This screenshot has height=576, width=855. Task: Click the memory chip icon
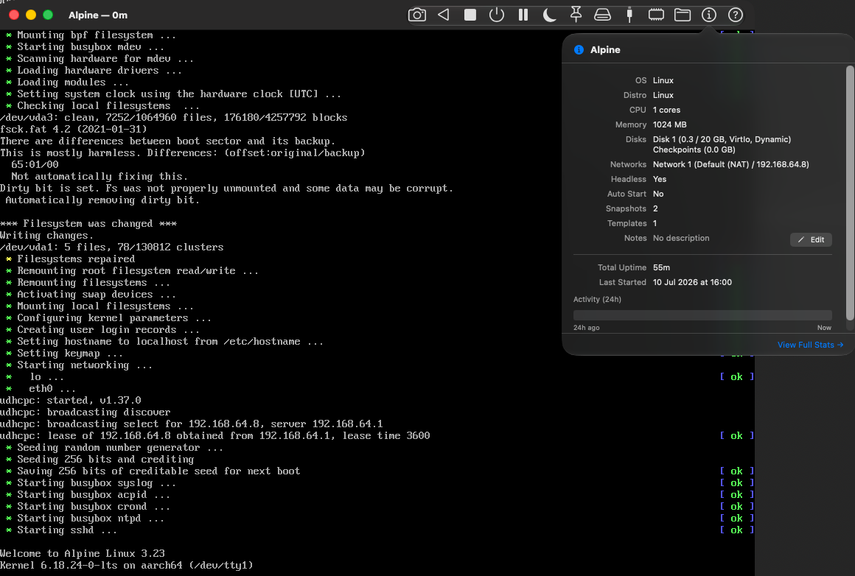(x=656, y=15)
